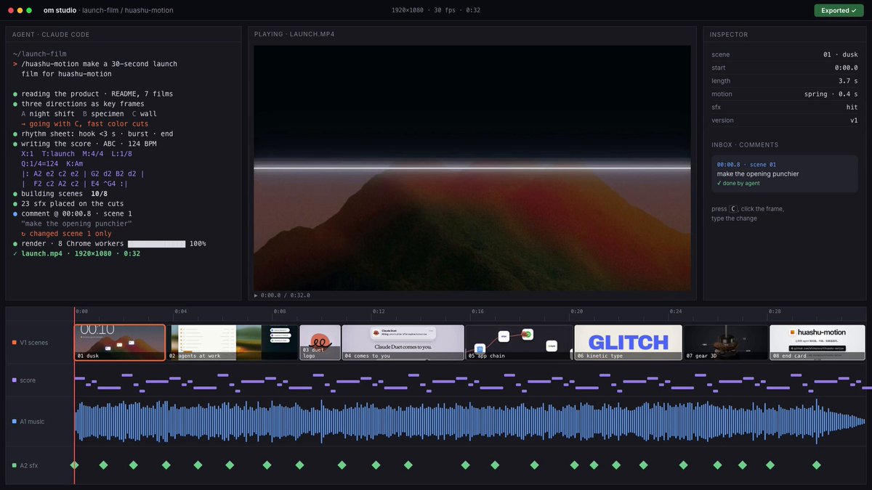This screenshot has width=872, height=490.
Task: Jump to the 0:12 mark on the ruler
Action: [x=379, y=311]
